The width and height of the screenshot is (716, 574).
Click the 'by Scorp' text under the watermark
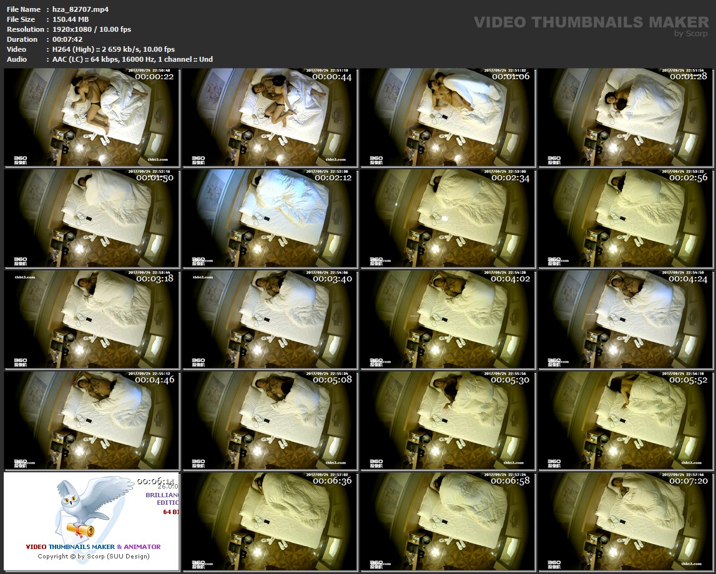[691, 34]
